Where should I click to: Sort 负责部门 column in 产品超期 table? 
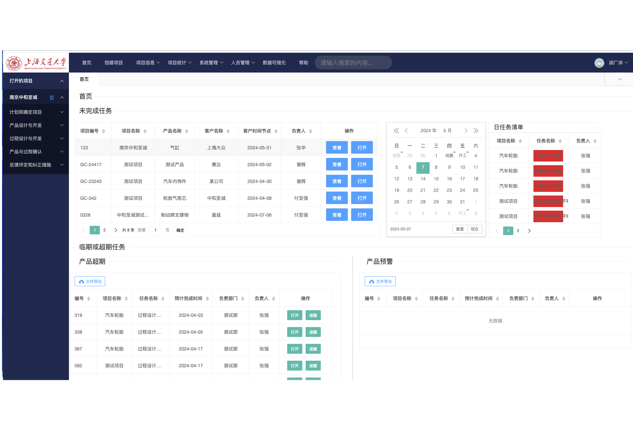click(243, 299)
